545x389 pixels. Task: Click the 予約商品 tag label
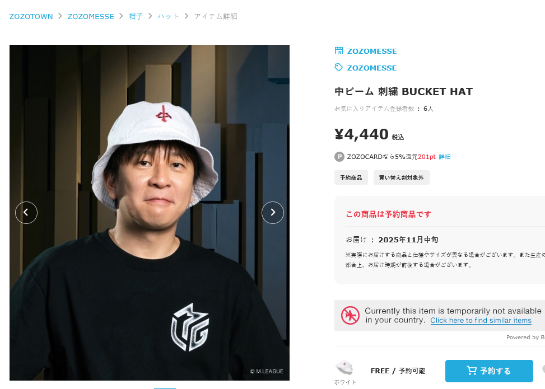[x=351, y=177]
